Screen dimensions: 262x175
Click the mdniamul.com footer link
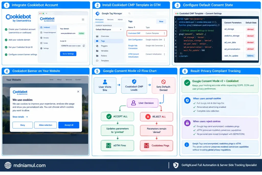point(29,165)
